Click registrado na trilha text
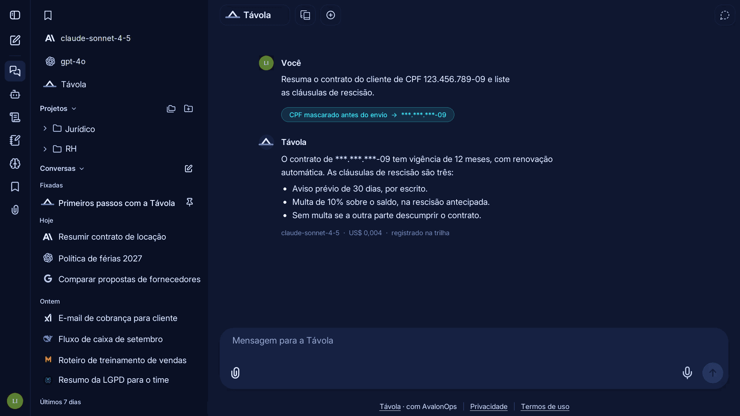 coord(420,233)
